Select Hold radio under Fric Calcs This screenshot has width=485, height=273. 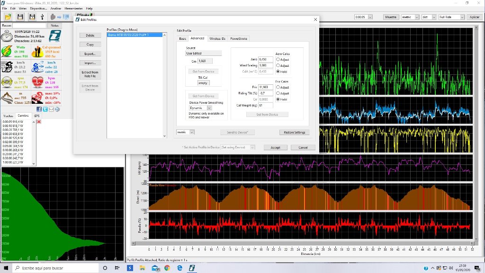point(278,100)
